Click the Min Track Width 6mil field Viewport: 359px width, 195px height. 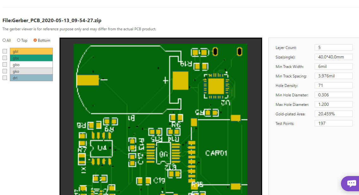point(333,66)
